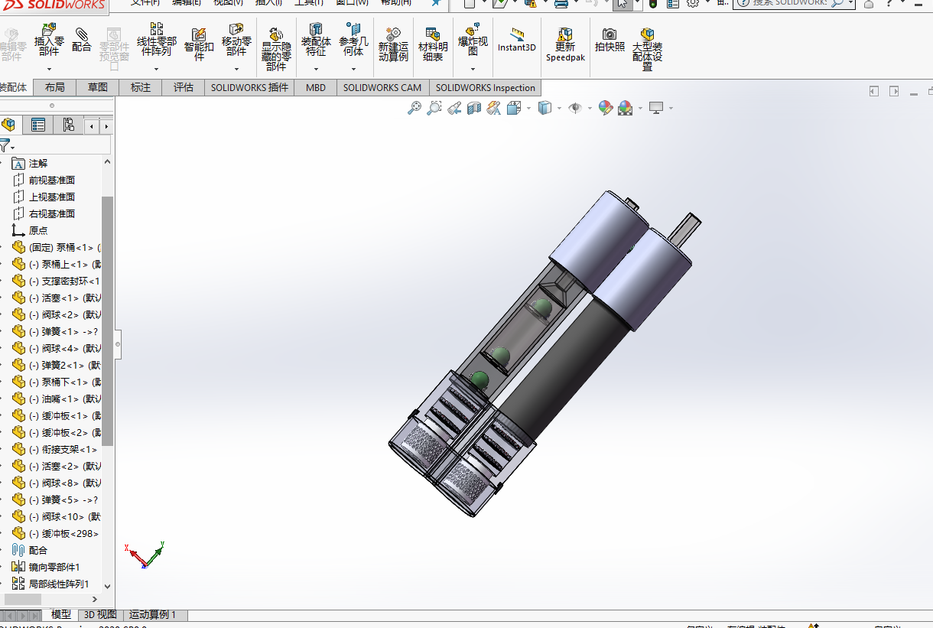Open dropdown under 插入零部件
Screen dimensions: 933x628
pos(49,69)
